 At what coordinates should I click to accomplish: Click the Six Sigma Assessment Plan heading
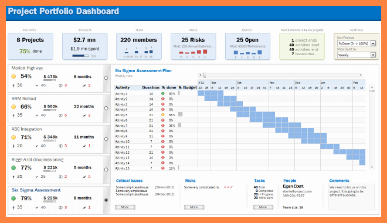click(x=143, y=70)
